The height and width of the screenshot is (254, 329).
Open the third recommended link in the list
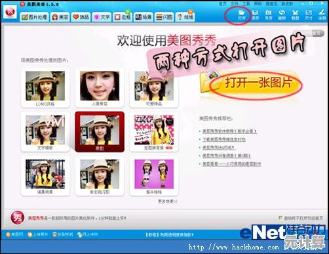pyautogui.click(x=218, y=148)
